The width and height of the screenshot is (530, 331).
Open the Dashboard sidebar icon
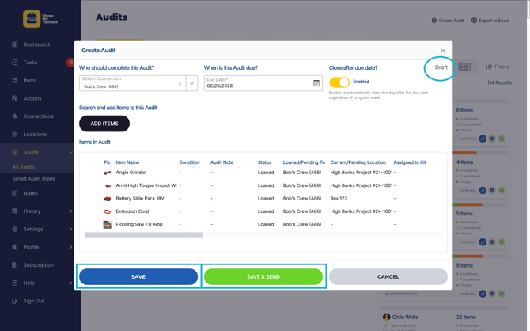point(14,44)
